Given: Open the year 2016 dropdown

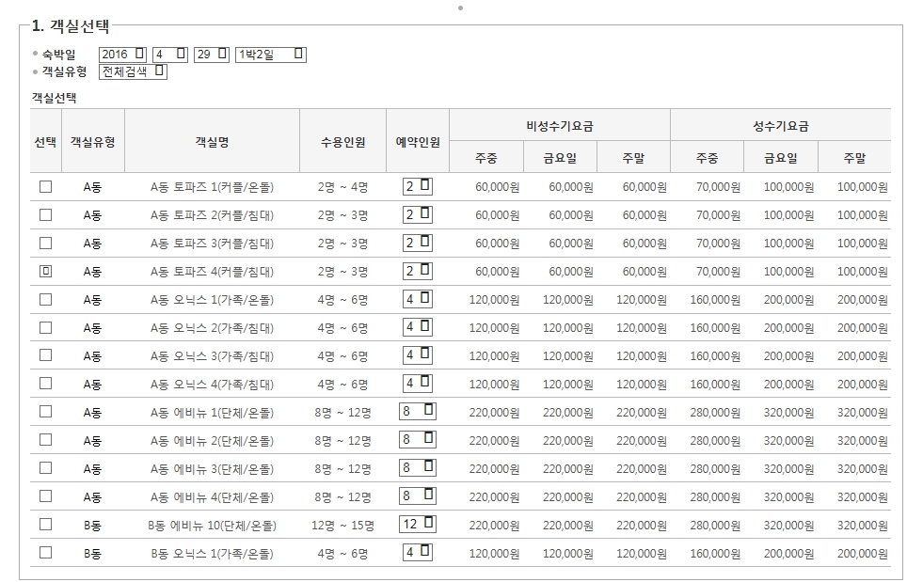Looking at the screenshot, I should (122, 55).
